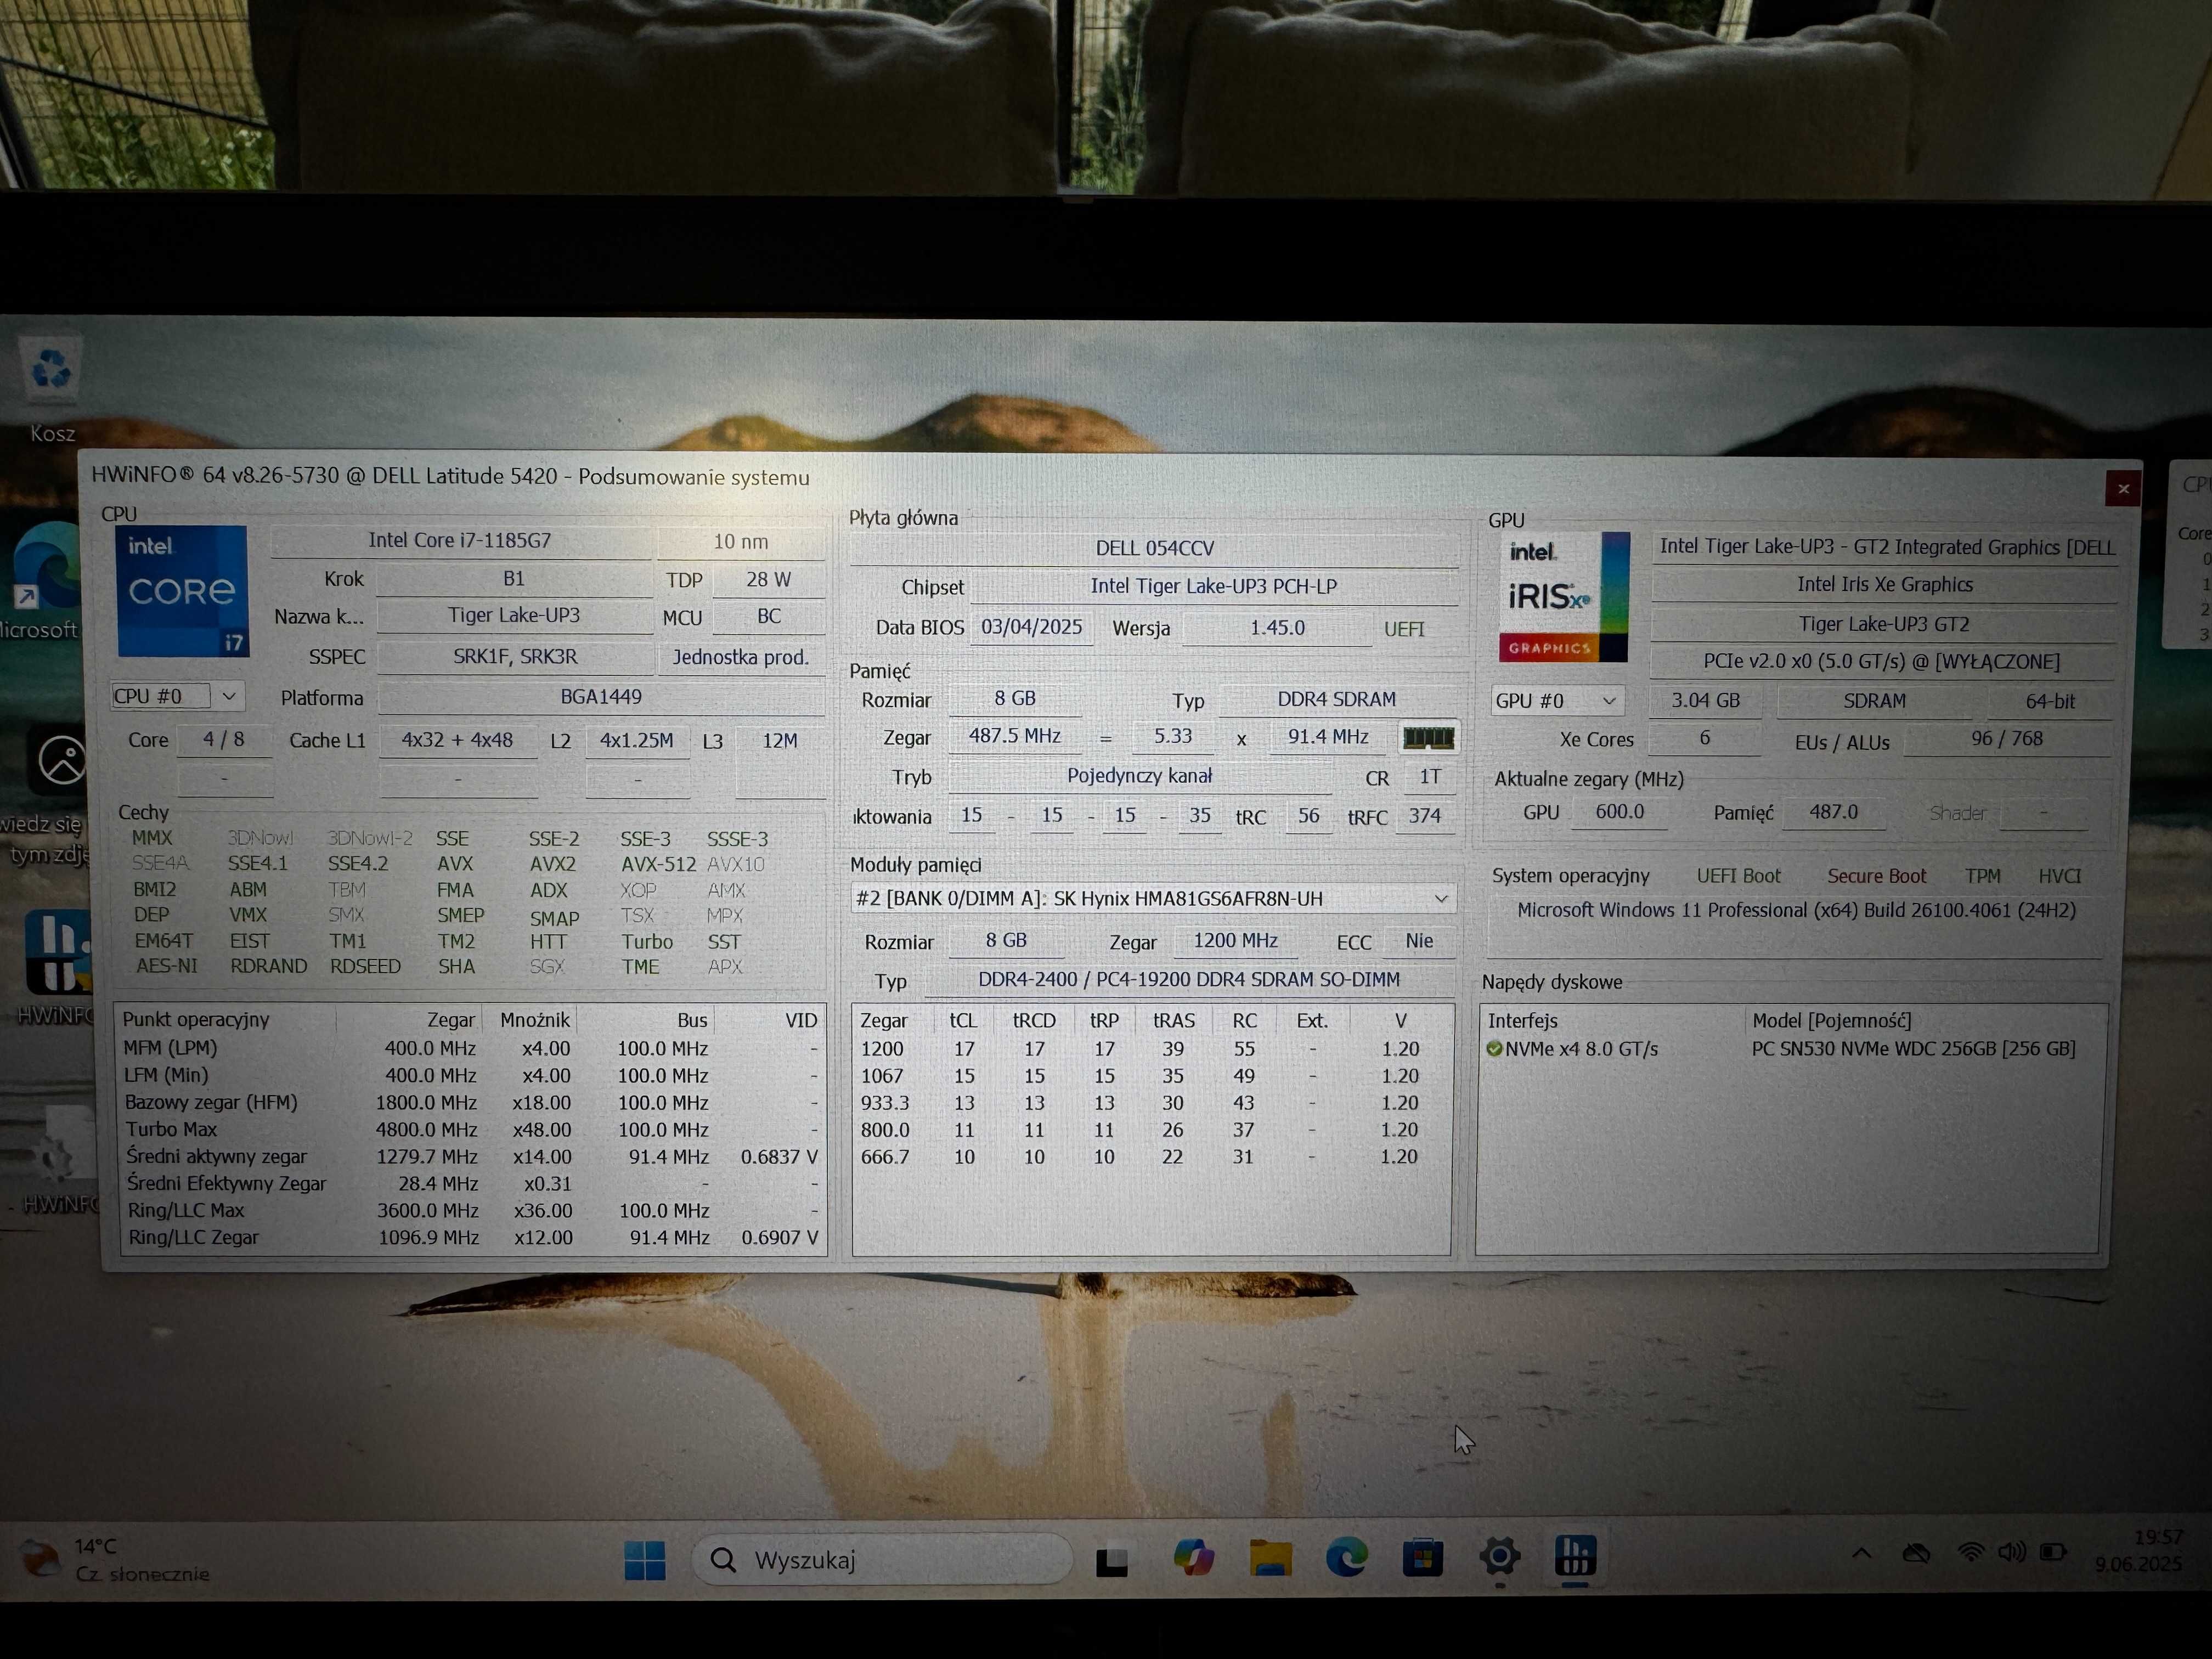The image size is (2212, 1659).
Task: Click the battery tray icon
Action: click(x=2053, y=1552)
